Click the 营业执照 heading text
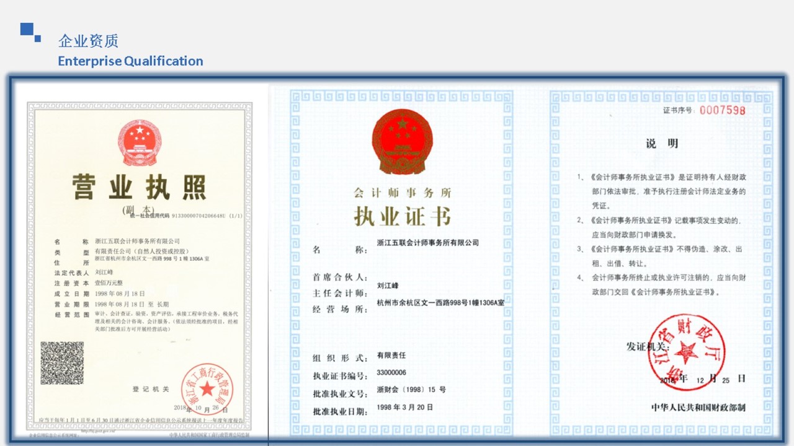The image size is (794, 446). point(140,188)
